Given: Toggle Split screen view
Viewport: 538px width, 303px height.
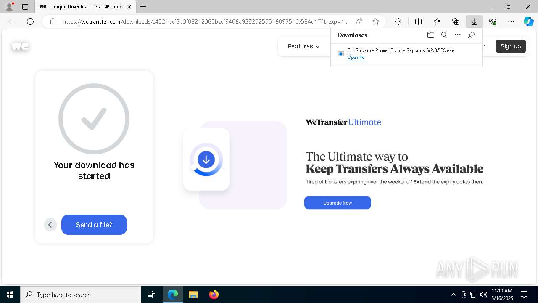Looking at the screenshot, I should 418,21.
